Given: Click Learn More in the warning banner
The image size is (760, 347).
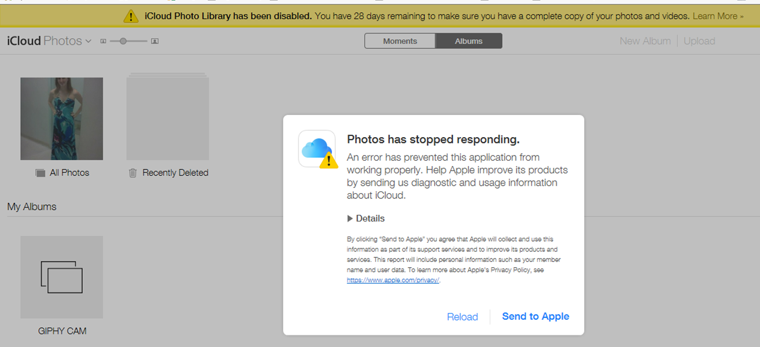Looking at the screenshot, I should pyautogui.click(x=718, y=16).
